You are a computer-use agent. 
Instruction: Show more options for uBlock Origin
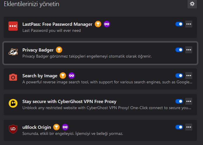tap(189, 127)
